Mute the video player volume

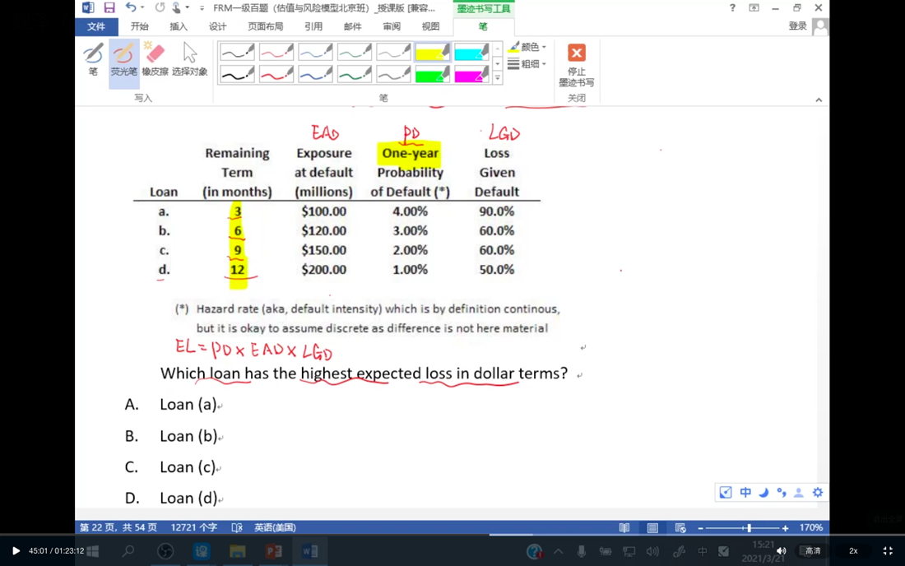(781, 551)
